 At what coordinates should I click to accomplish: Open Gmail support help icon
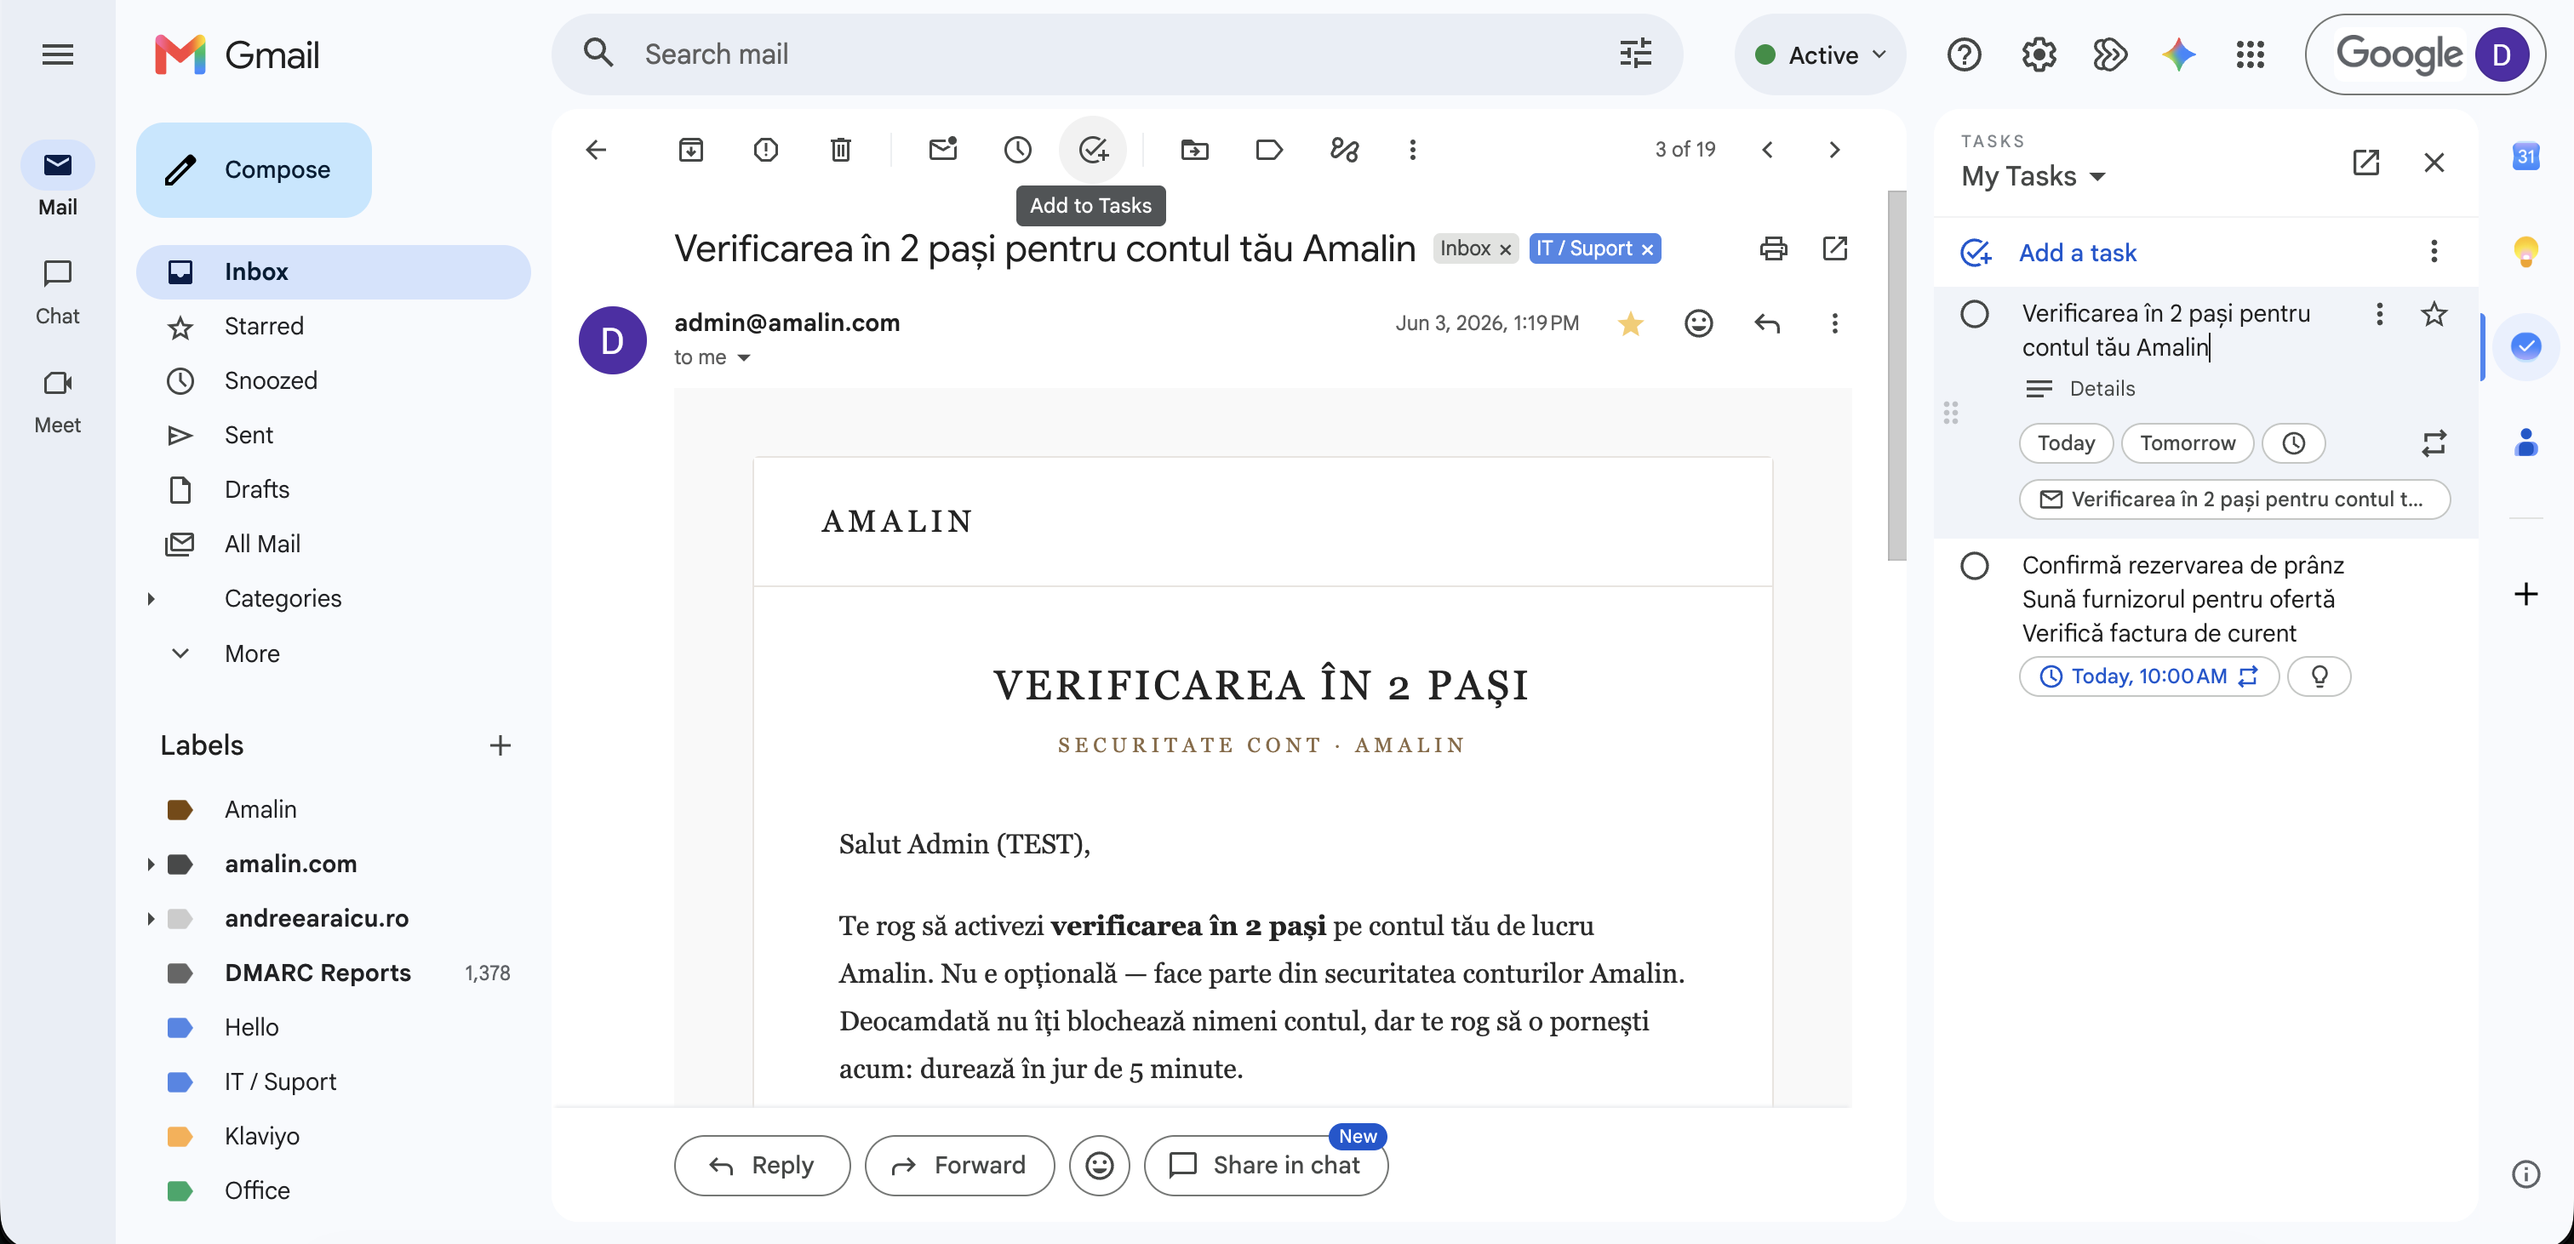click(1964, 54)
